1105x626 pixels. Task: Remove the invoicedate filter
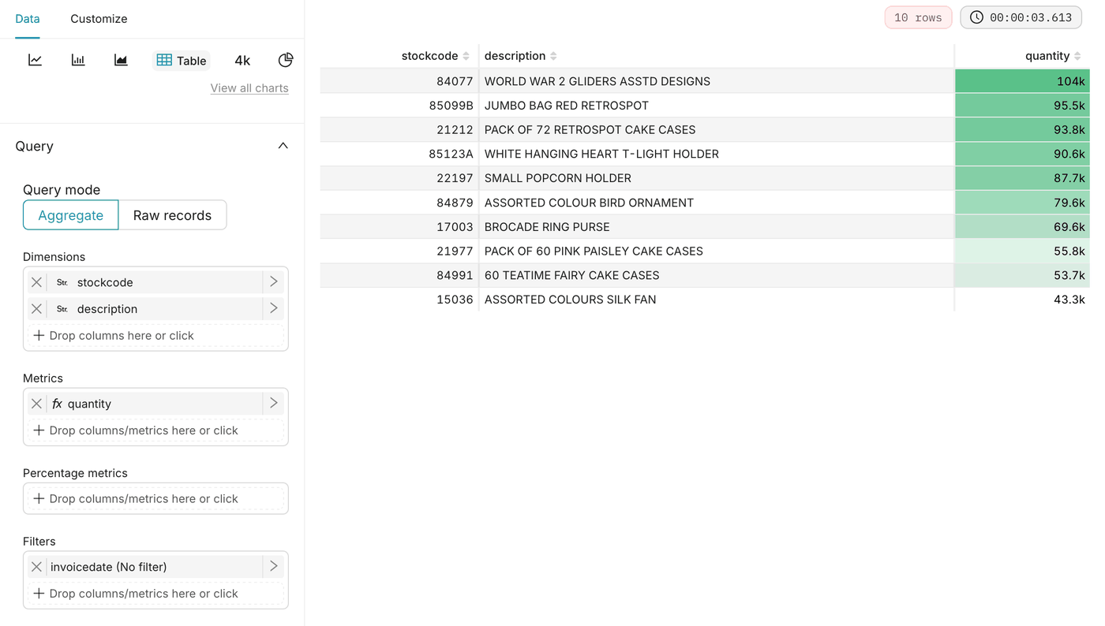[x=36, y=567]
